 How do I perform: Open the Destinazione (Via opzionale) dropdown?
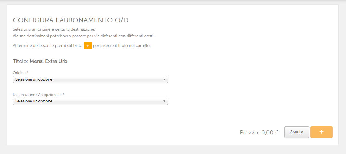click(x=90, y=101)
